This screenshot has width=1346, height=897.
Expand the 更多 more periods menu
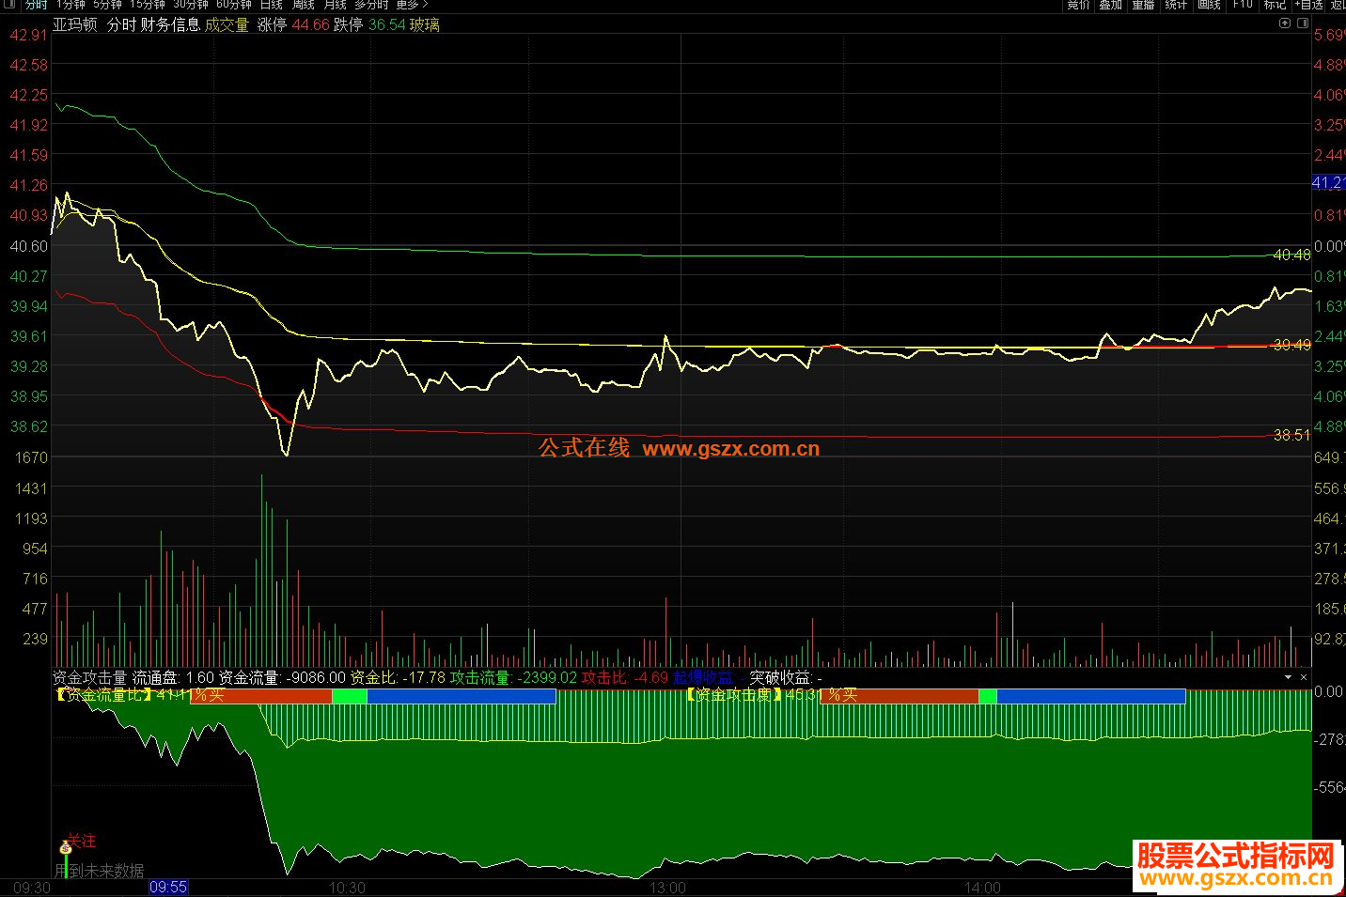coord(412,5)
